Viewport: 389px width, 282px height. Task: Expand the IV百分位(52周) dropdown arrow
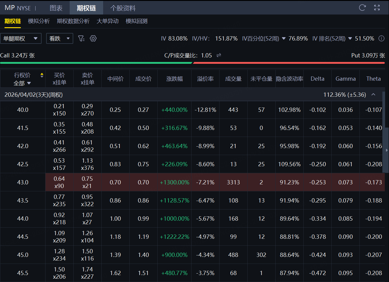pos(283,39)
